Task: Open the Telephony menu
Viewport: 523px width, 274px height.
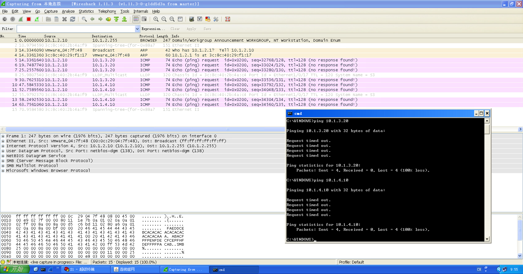Action: pos(107,11)
